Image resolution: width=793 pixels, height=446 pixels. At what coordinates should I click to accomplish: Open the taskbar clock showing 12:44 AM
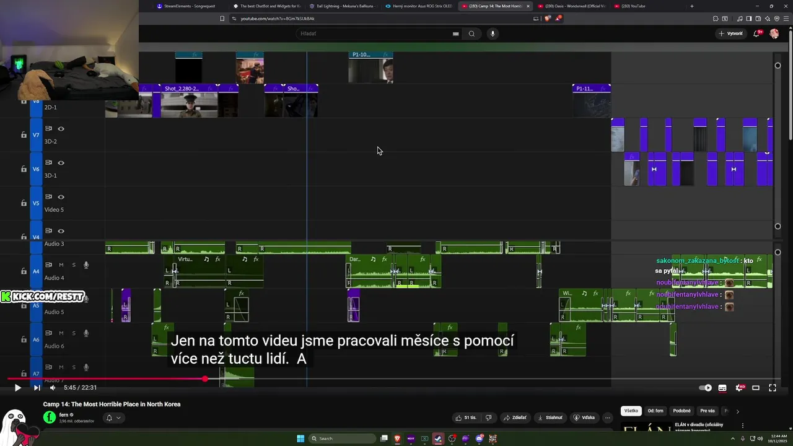click(x=779, y=439)
